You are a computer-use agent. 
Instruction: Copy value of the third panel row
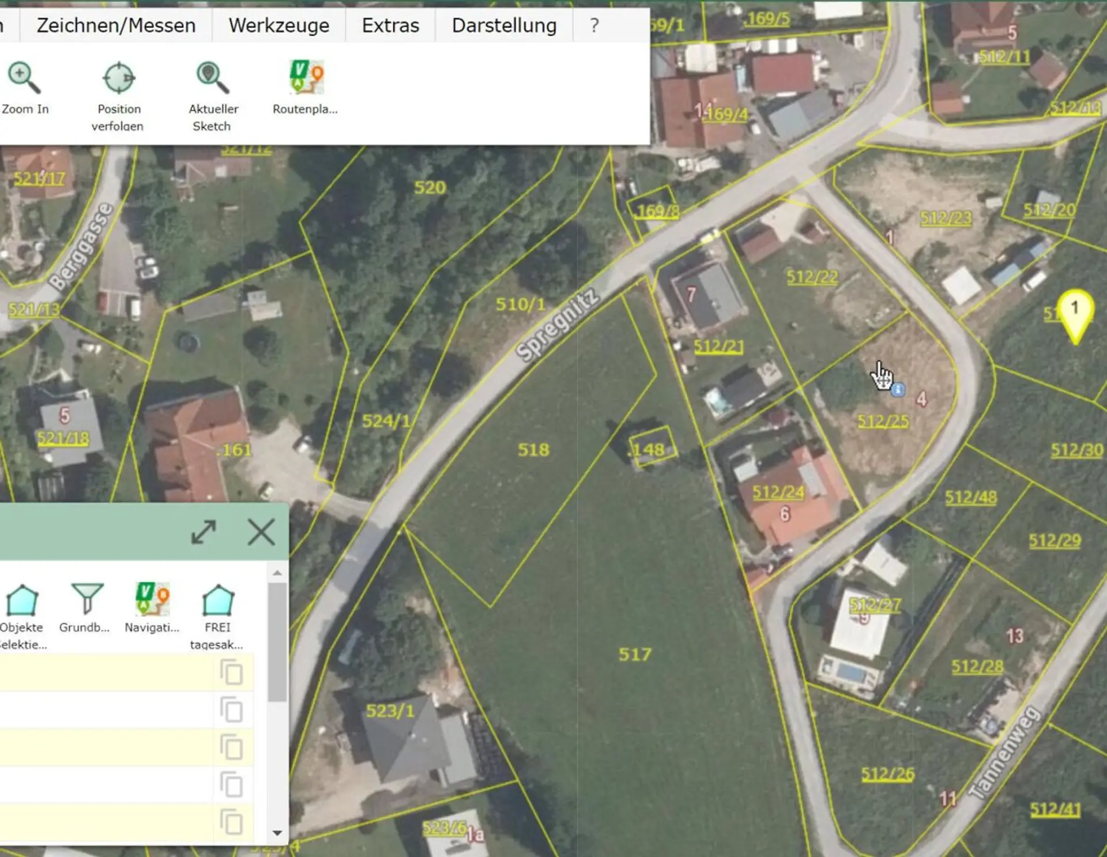pyautogui.click(x=232, y=748)
